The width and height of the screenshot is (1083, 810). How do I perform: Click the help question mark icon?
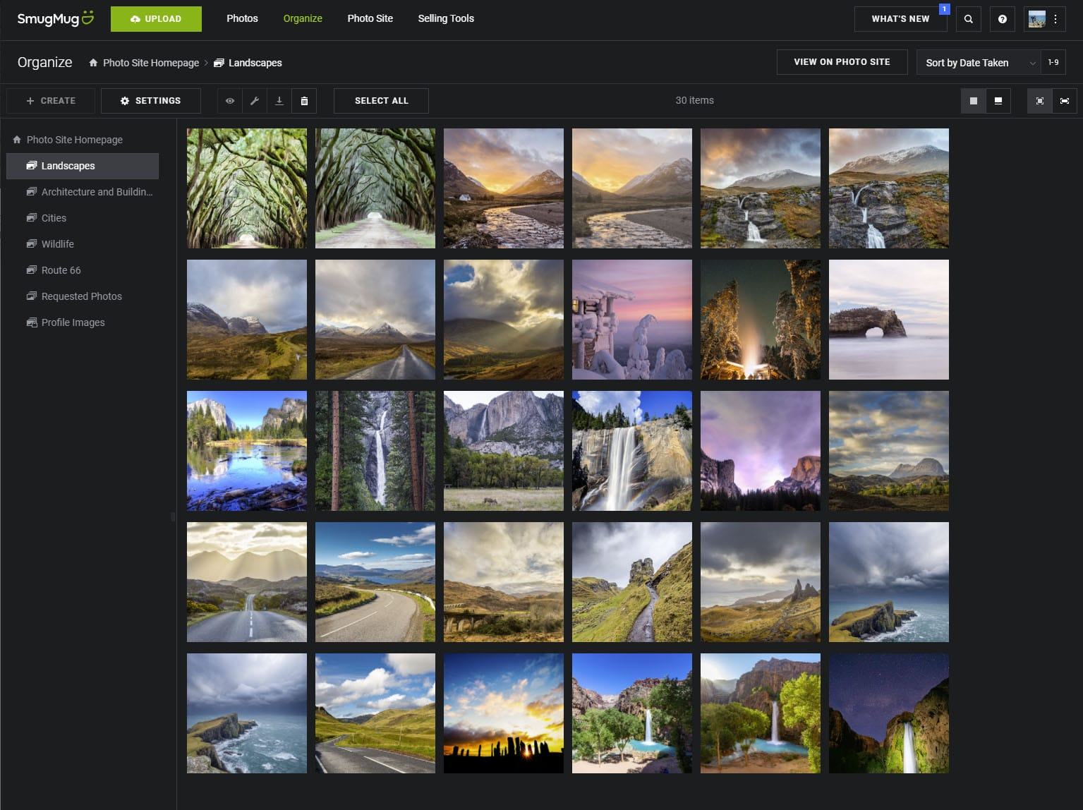point(1002,19)
